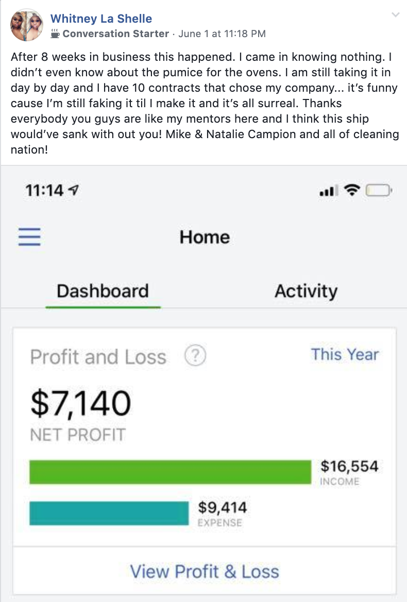
Task: Open the June 1 at 11:18 PM timestamp
Action: coord(222,34)
